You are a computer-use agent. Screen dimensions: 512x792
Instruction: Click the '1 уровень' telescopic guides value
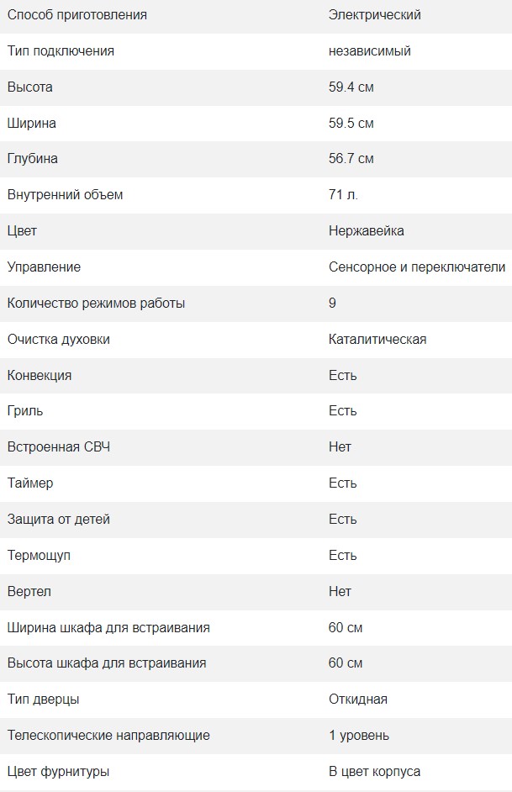[x=358, y=736]
